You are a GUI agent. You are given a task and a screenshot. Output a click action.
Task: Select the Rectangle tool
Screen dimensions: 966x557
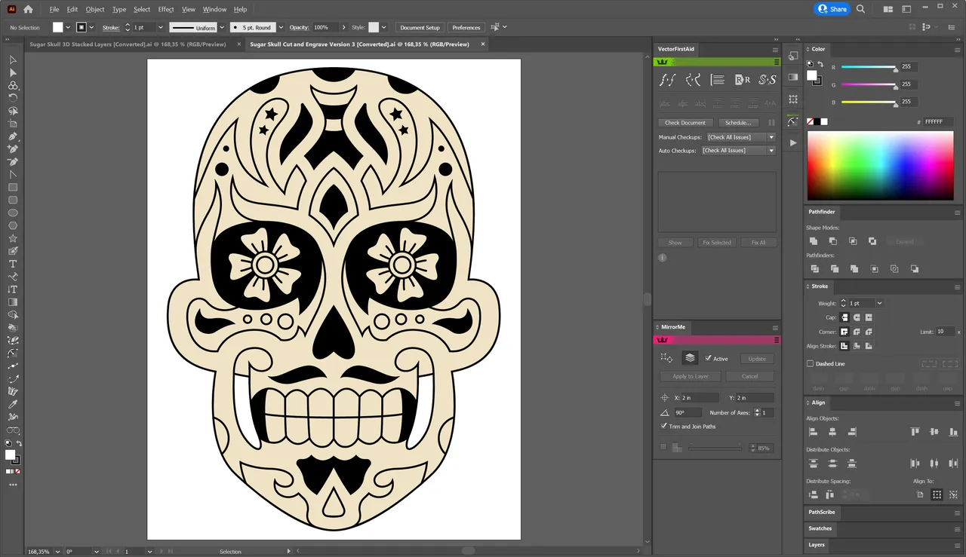(13, 187)
